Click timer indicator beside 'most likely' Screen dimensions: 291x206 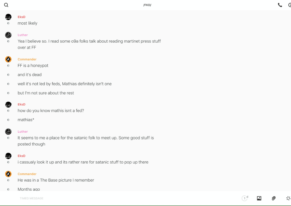point(8,23)
